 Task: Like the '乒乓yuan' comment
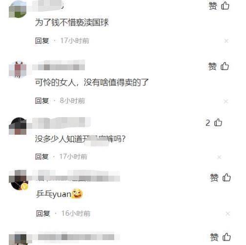[226, 177]
